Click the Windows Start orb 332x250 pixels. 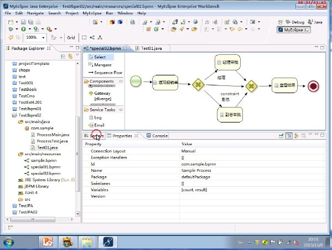tap(8, 242)
